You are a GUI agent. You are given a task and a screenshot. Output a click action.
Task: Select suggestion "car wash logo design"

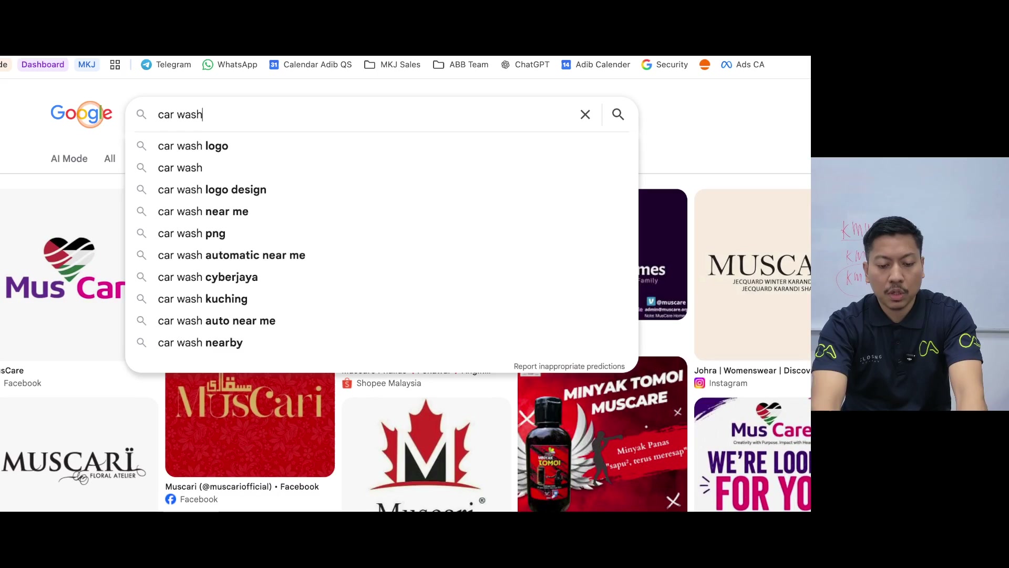382,190
